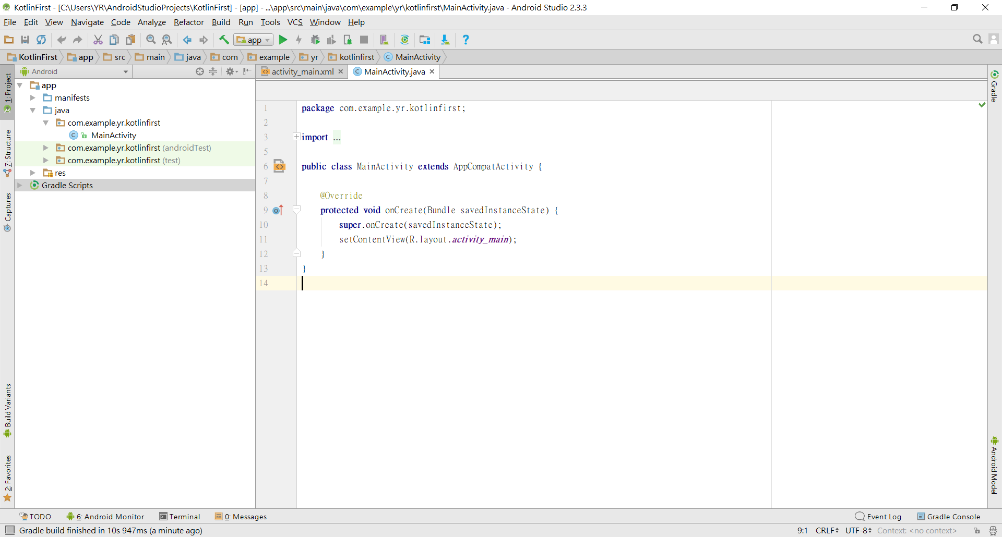Image resolution: width=1002 pixels, height=537 pixels.
Task: Expand Gradle Scripts node
Action: point(20,185)
